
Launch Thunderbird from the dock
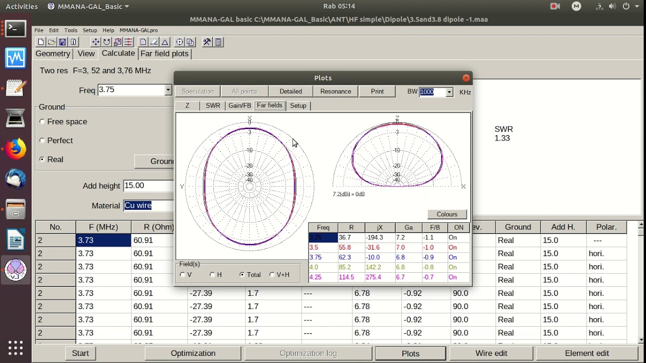point(15,179)
